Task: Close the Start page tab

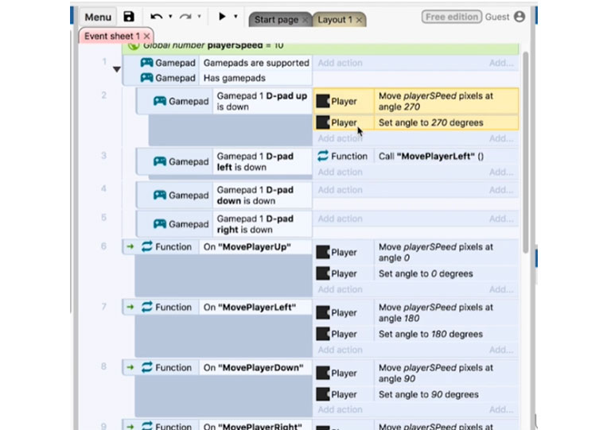Action: click(x=305, y=20)
